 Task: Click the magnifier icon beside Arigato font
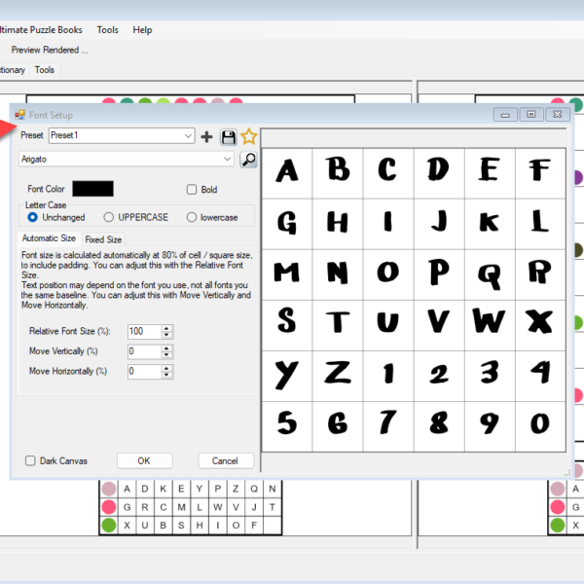coord(248,159)
